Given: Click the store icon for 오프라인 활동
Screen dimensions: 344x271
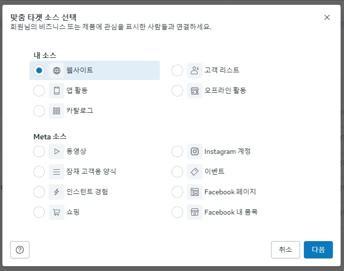Looking at the screenshot, I should tap(195, 91).
